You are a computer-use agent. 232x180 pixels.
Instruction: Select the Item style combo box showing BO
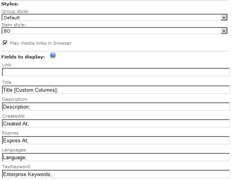(114, 31)
